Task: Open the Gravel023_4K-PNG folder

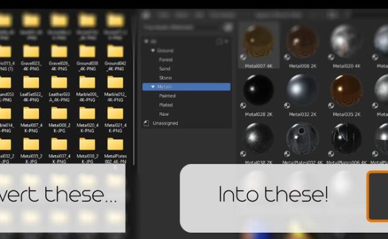Action: point(31,58)
